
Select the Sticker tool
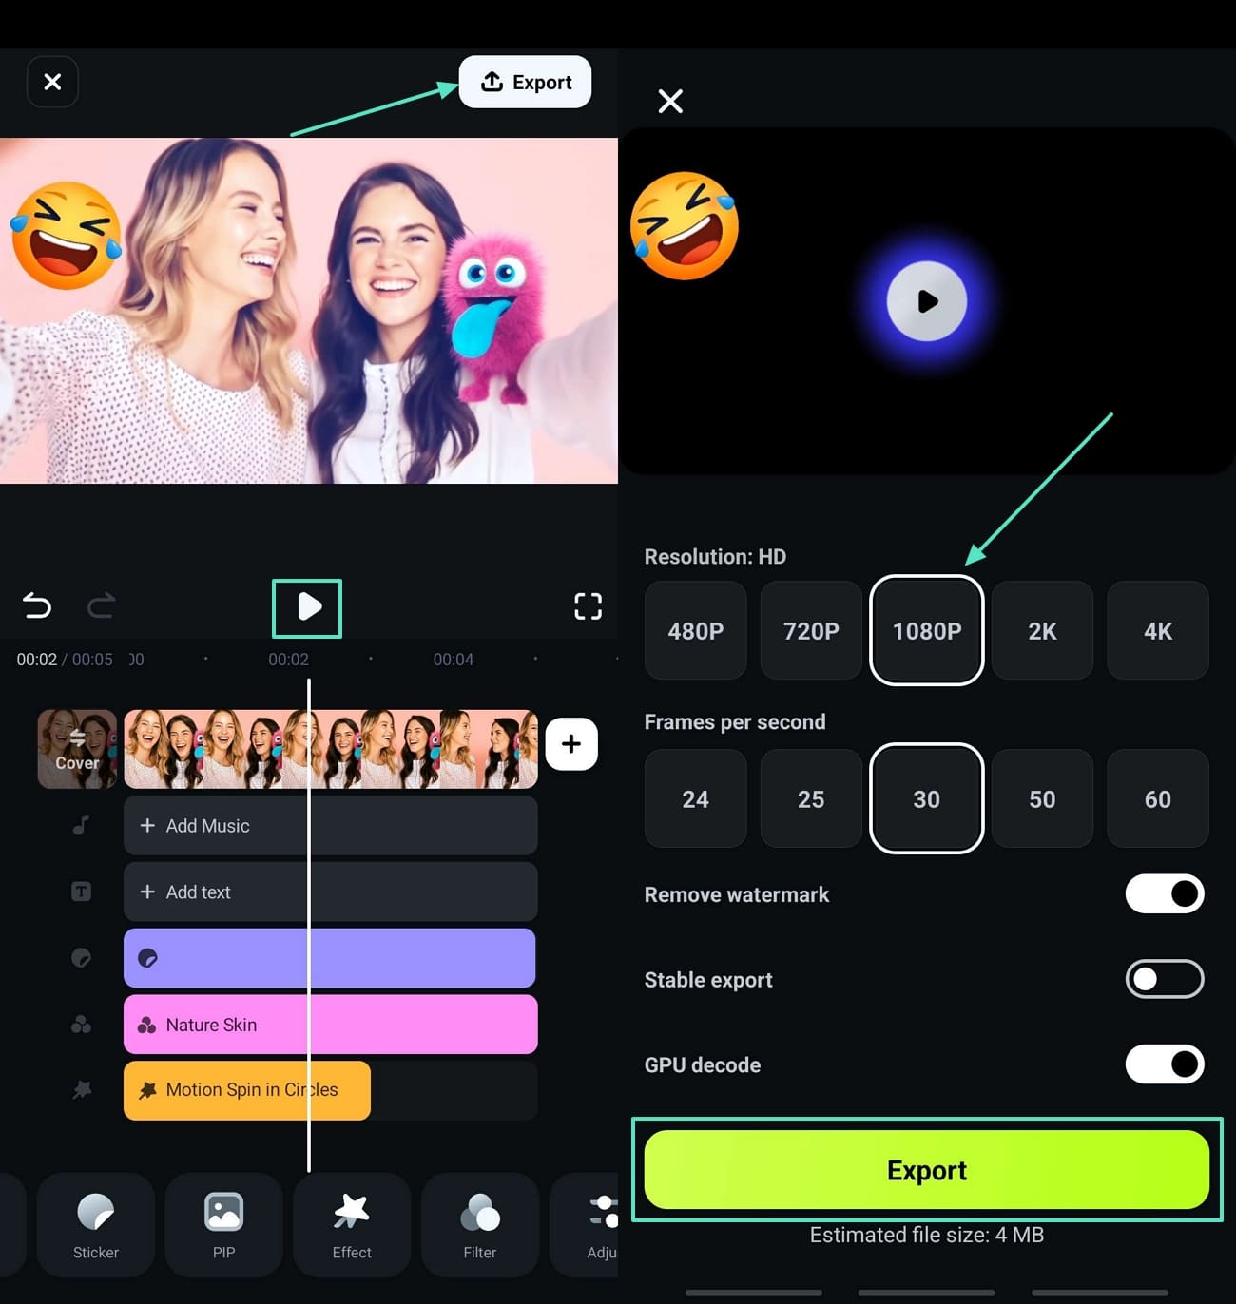95,1225
